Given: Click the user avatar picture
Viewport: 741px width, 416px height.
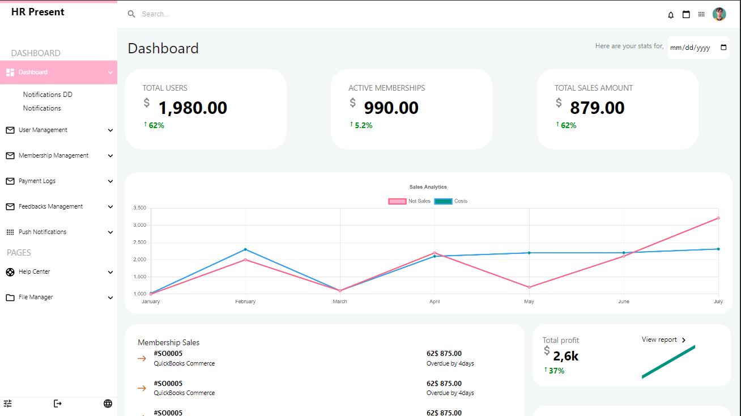Looking at the screenshot, I should [x=719, y=14].
